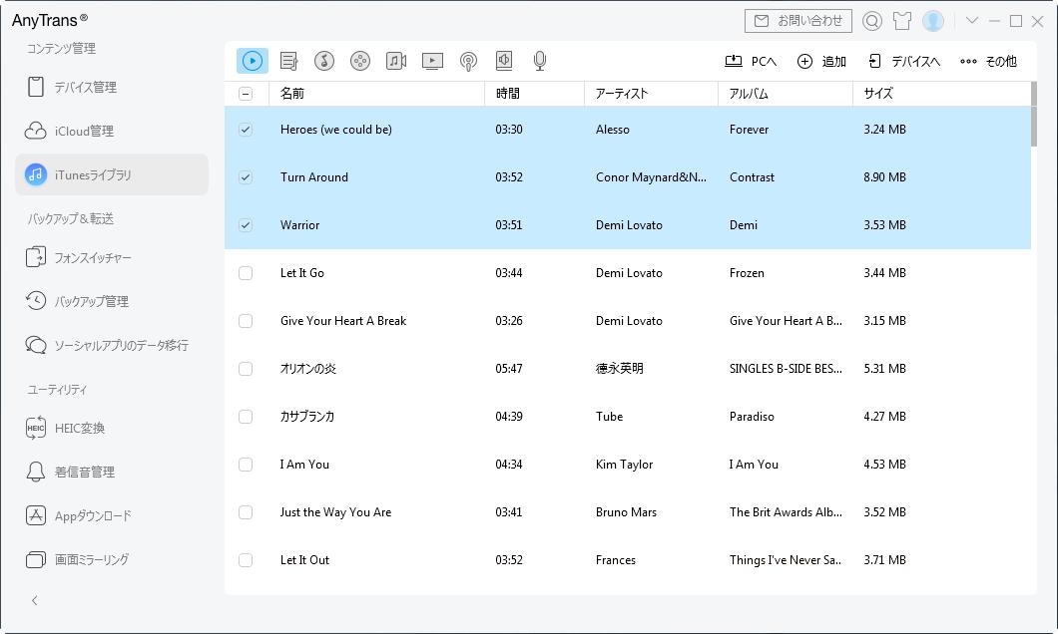The height and width of the screenshot is (634, 1058).
Task: Select the song title Let It Go
Action: pos(302,273)
